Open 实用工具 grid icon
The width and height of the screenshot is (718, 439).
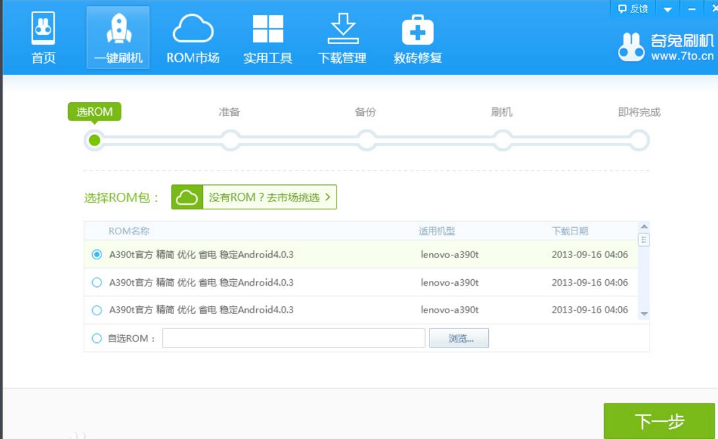click(267, 30)
